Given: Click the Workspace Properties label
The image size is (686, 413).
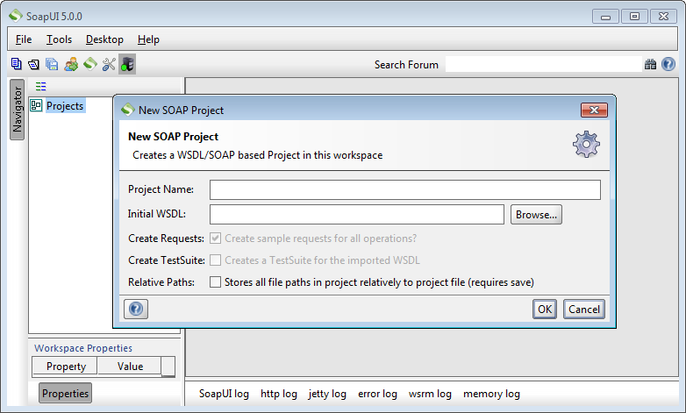Looking at the screenshot, I should pyautogui.click(x=83, y=348).
